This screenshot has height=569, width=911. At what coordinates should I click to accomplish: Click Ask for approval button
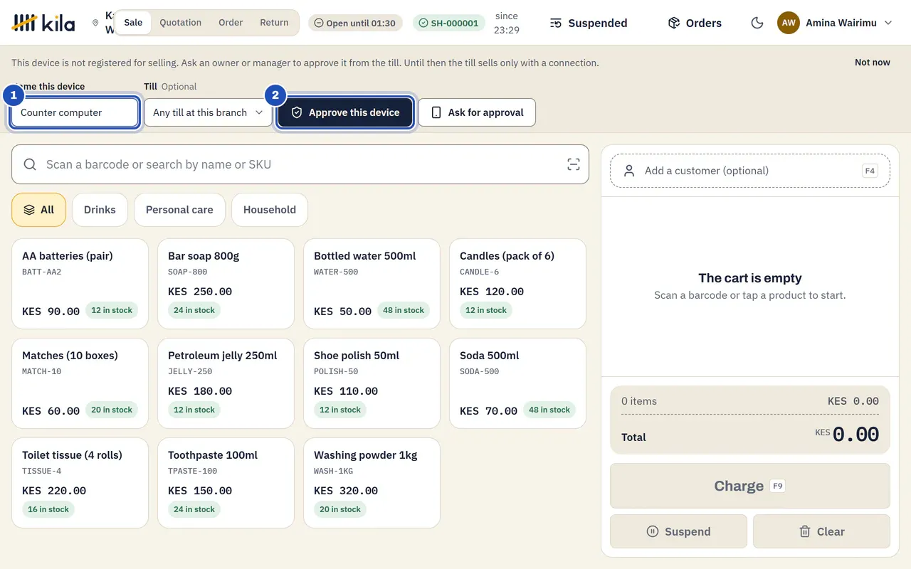pyautogui.click(x=477, y=112)
